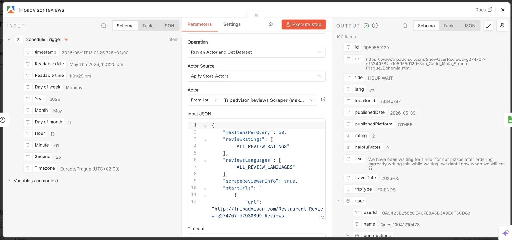
Task: Click the drag handle above parameters
Action: click(x=257, y=15)
